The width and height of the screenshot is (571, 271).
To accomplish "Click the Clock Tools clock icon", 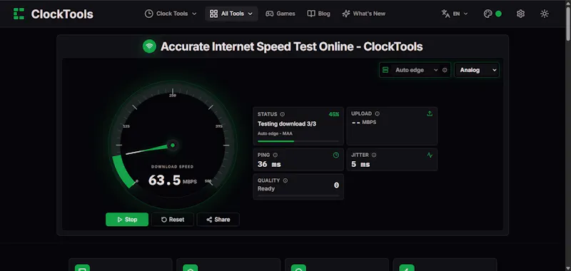I will pos(148,14).
